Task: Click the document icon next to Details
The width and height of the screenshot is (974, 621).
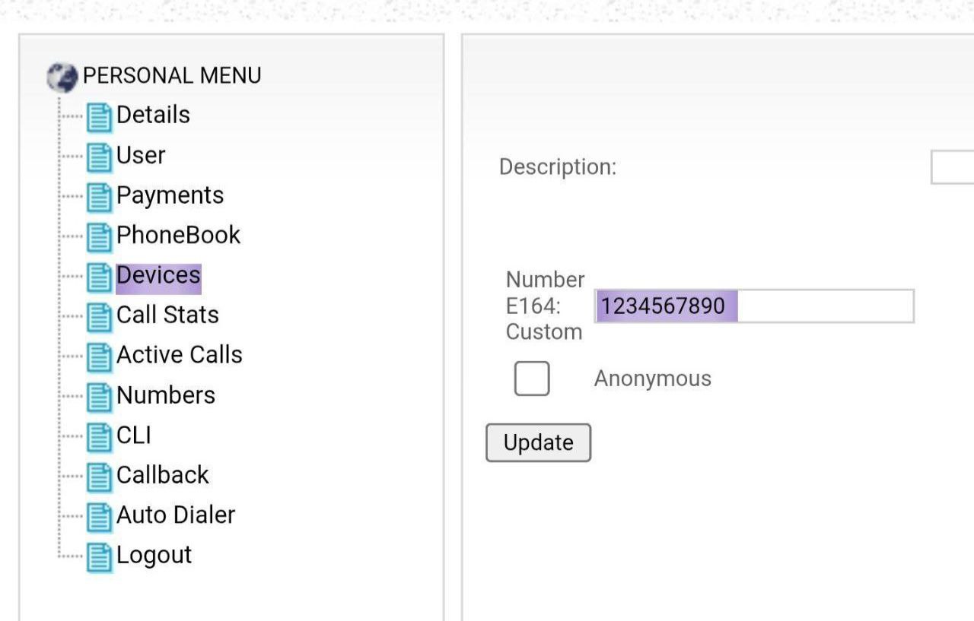Action: pos(99,117)
